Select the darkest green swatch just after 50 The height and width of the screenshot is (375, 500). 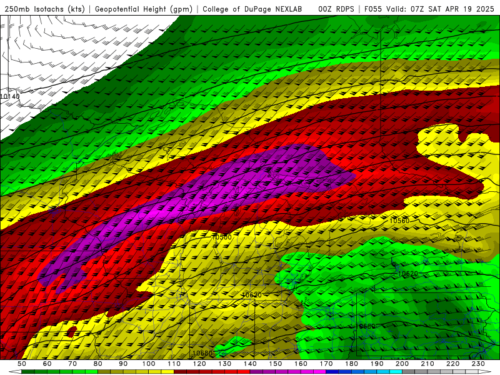(28, 372)
